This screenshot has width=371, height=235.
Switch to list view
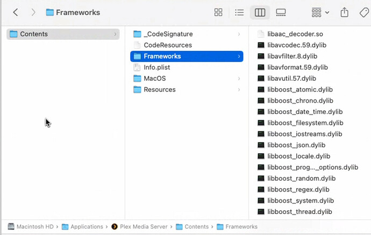tap(239, 12)
